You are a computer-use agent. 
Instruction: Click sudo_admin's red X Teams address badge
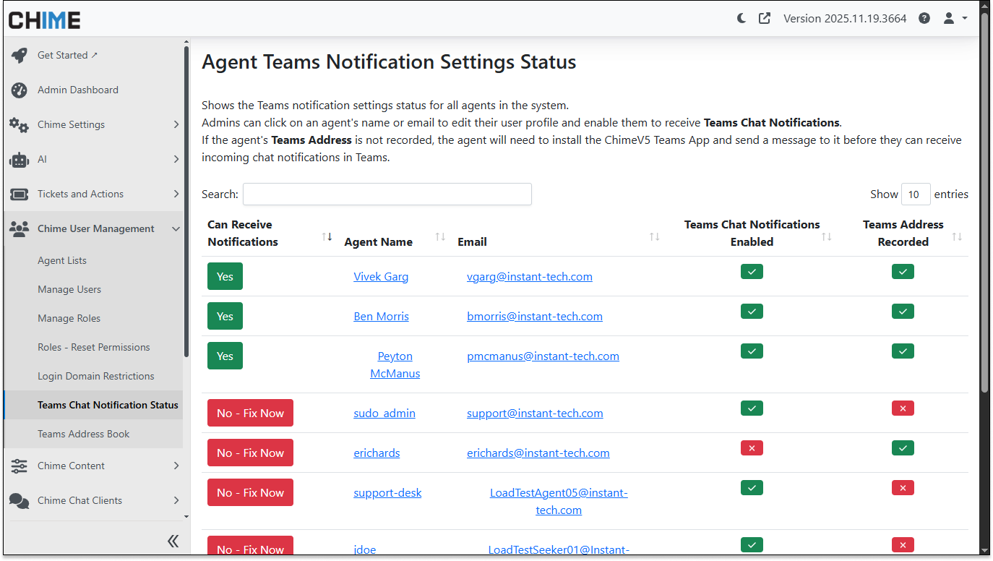coord(903,408)
